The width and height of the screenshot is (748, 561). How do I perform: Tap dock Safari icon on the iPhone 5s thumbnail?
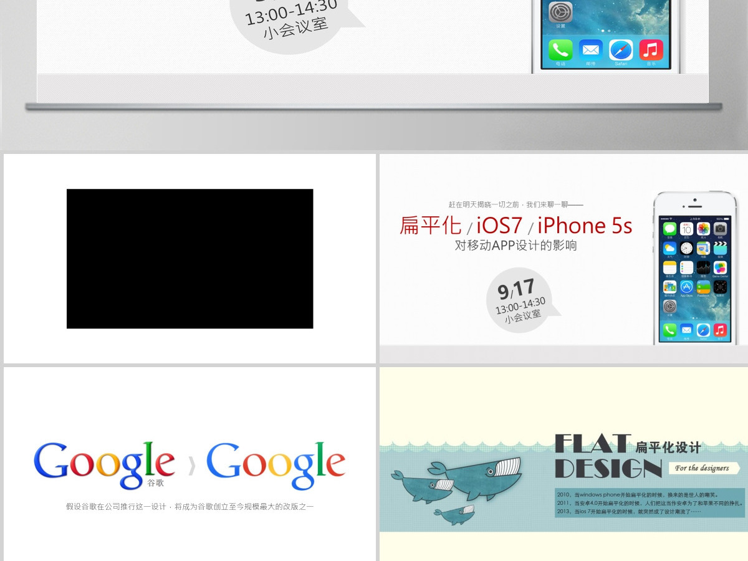tap(703, 330)
